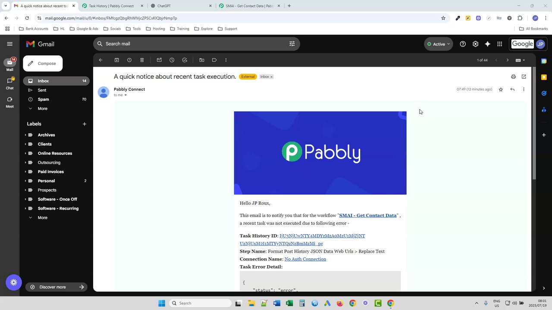Print this email
Viewport: 552px width, 310px height.
[513, 77]
